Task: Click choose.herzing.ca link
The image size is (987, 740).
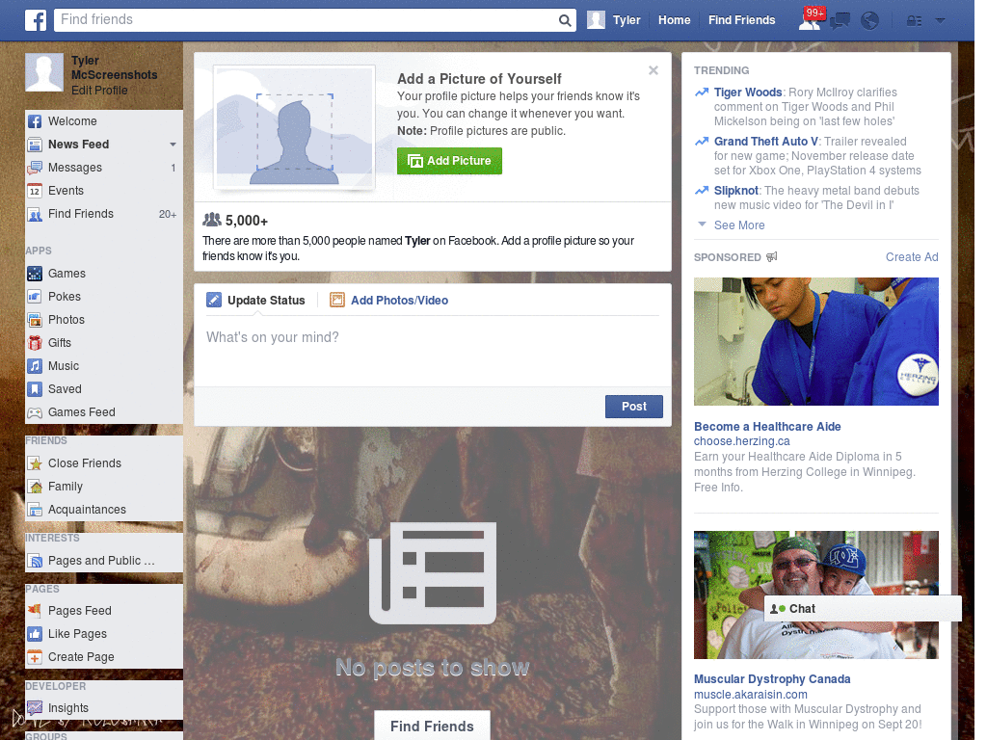Action: 741,441
